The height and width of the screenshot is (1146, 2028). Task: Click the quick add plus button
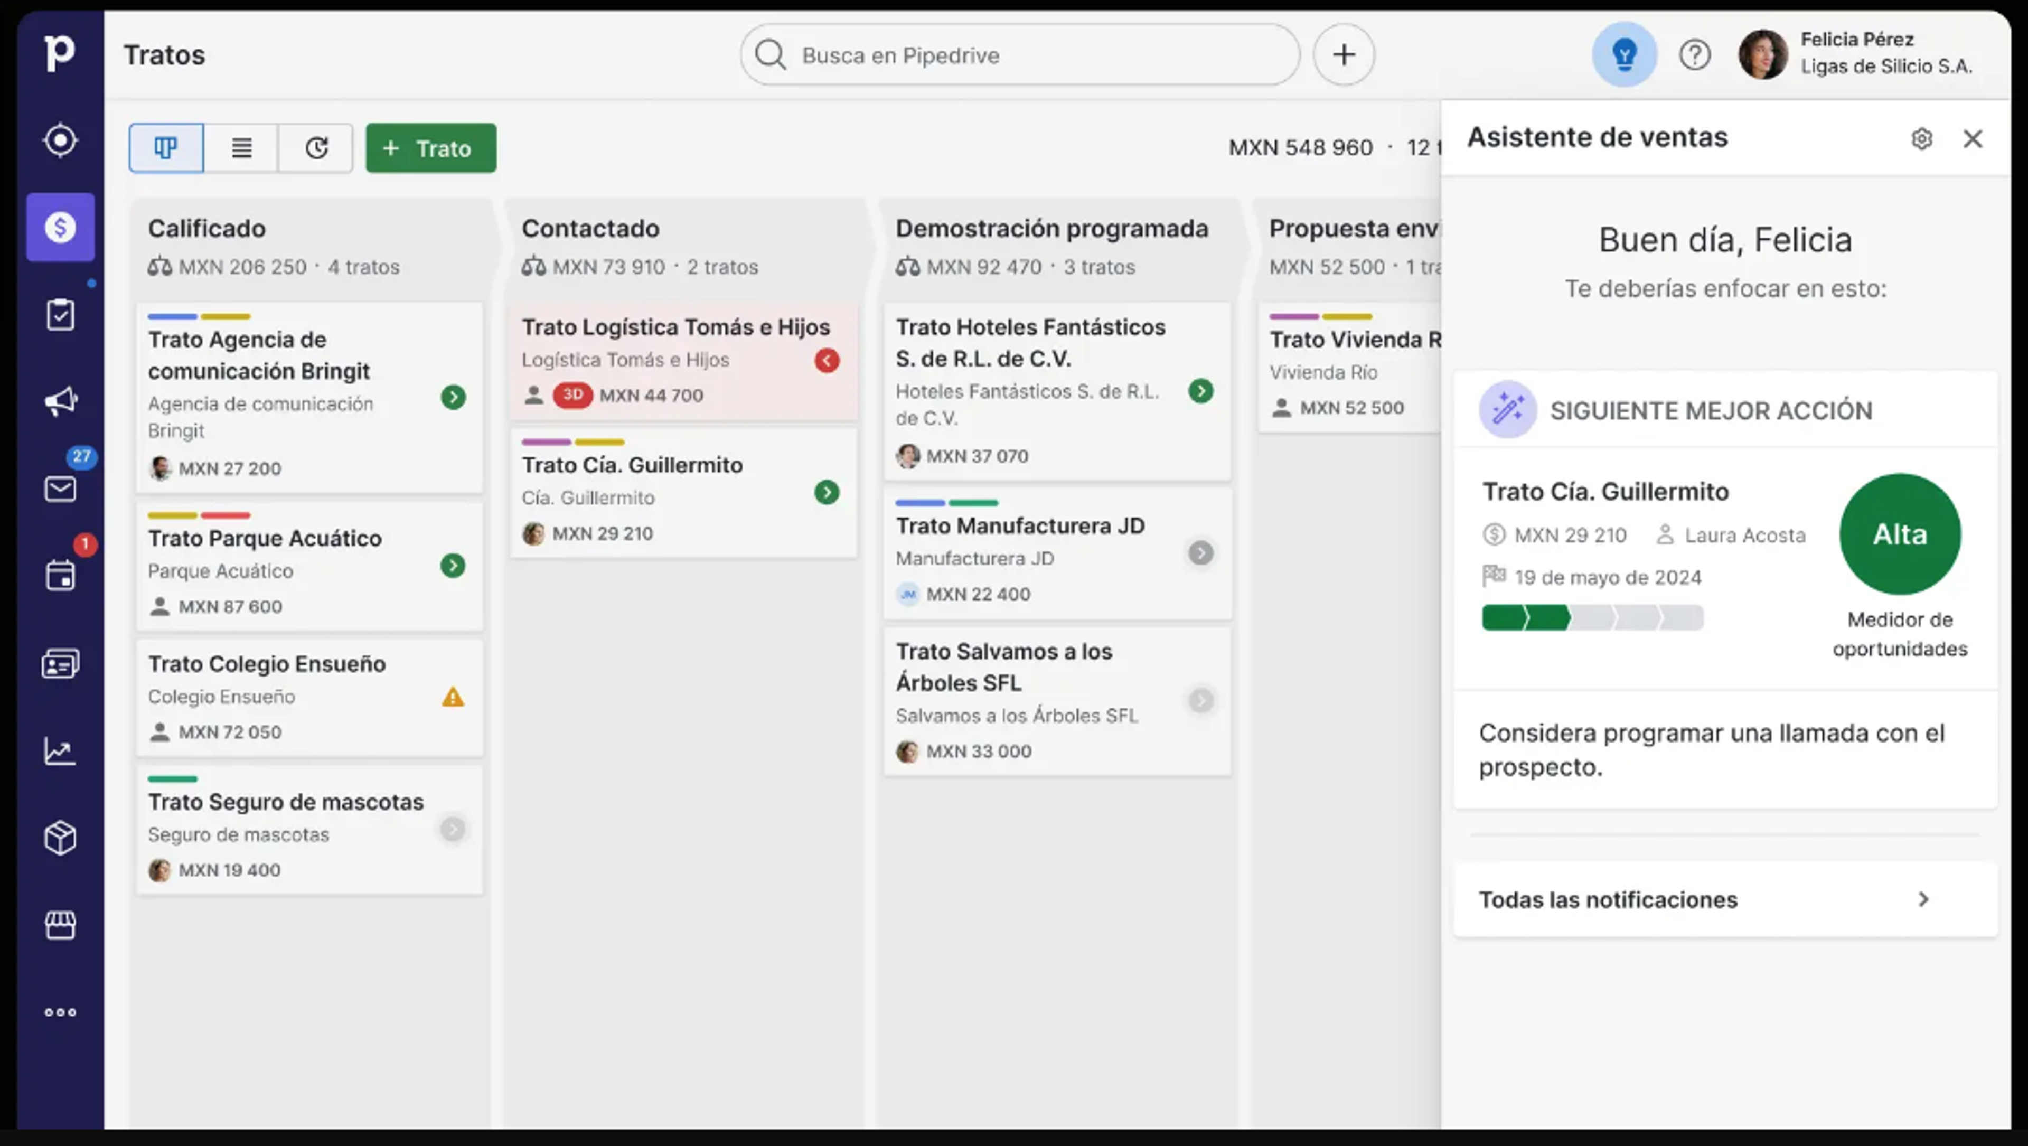(x=1344, y=55)
